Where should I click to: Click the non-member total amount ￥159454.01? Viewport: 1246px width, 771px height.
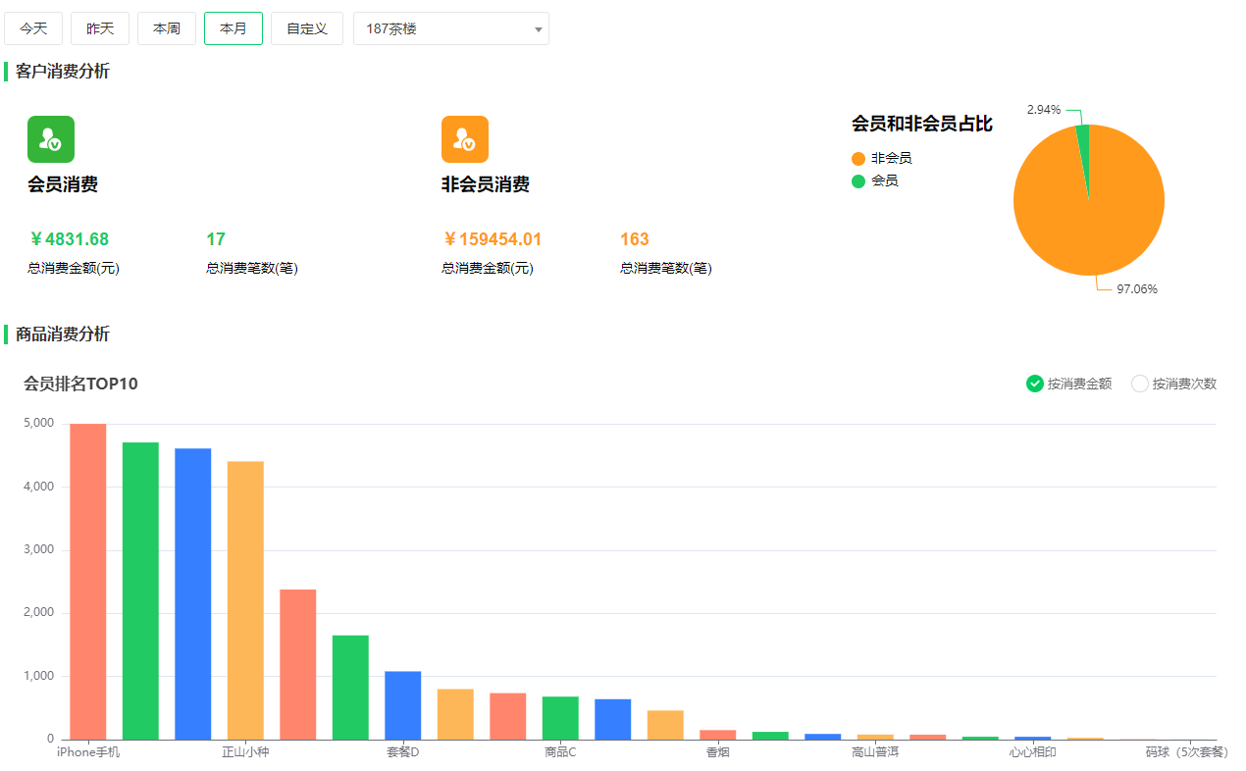pyautogui.click(x=492, y=239)
